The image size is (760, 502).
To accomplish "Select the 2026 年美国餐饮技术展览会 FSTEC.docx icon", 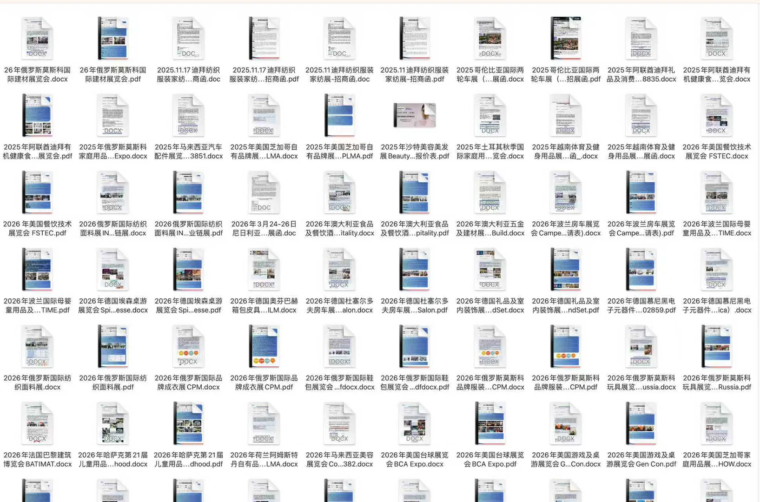I will click(x=717, y=115).
